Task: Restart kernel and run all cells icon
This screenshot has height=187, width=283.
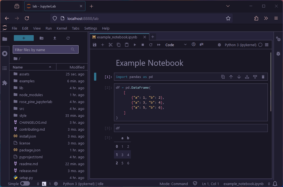Action: 159,45
